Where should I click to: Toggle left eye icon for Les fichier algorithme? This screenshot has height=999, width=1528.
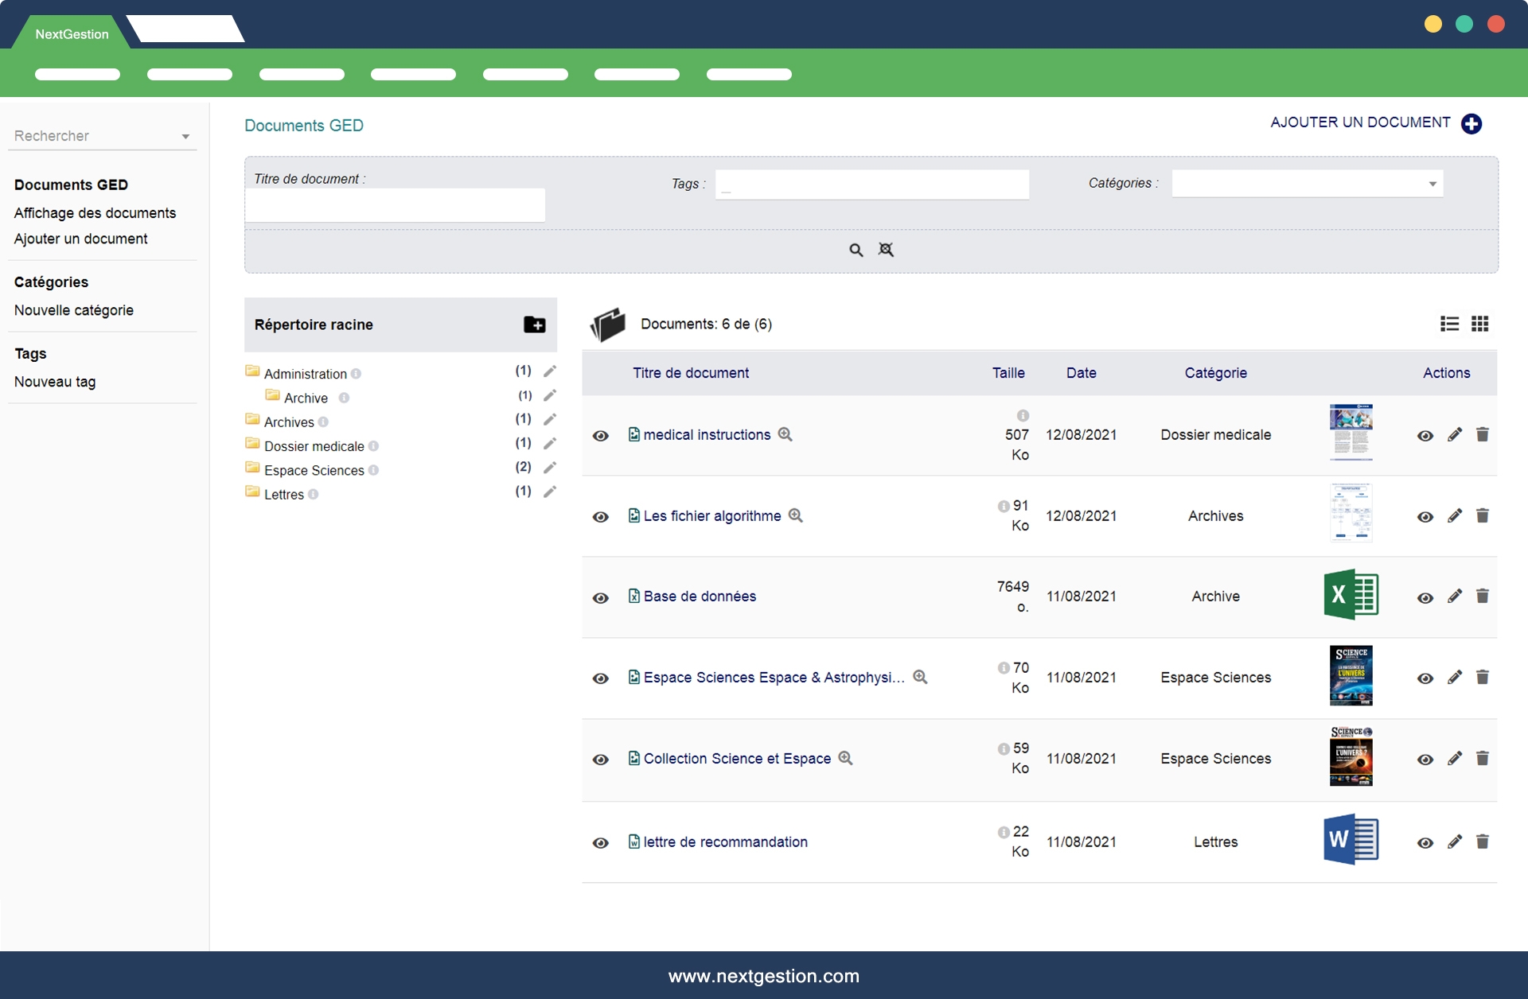[601, 517]
